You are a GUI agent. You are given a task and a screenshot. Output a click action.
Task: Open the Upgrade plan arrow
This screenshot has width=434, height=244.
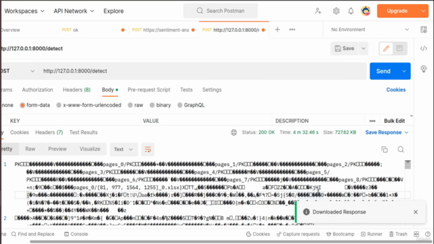(x=423, y=11)
